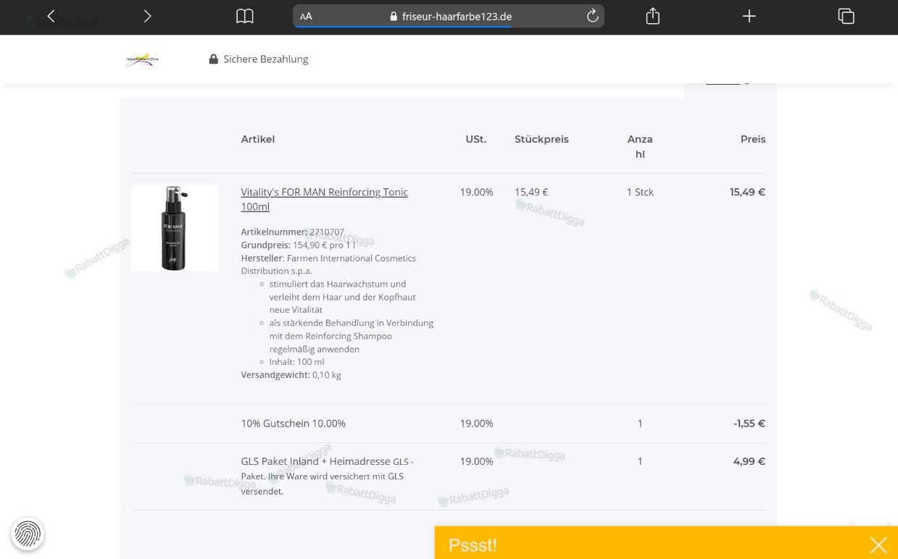The image size is (898, 559).
Task: Click the stimuliert das Haarwachstum bullet
Action: 342,297
